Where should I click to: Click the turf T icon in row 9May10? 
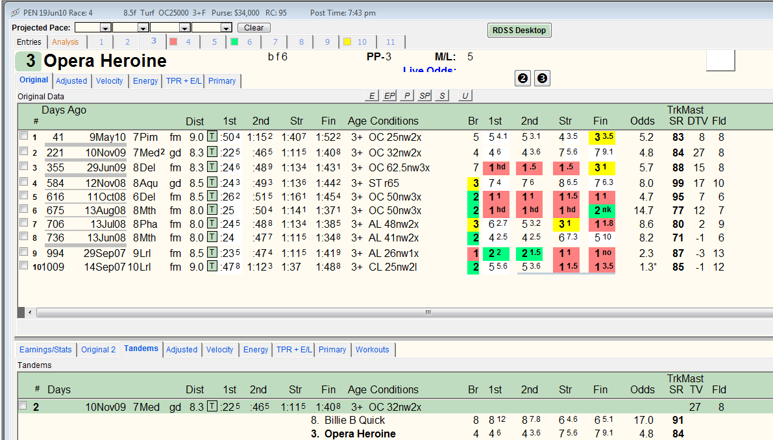pyautogui.click(x=212, y=136)
